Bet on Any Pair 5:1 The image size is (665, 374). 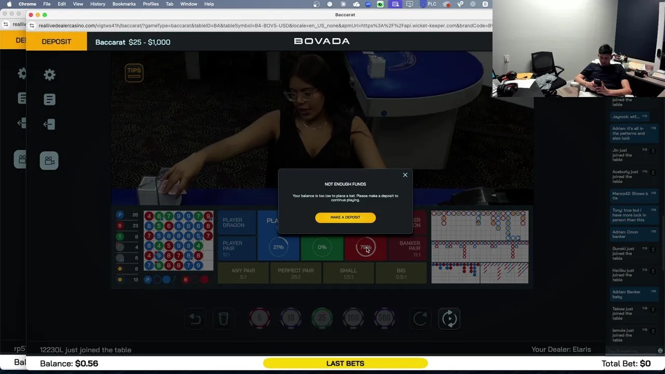click(243, 273)
